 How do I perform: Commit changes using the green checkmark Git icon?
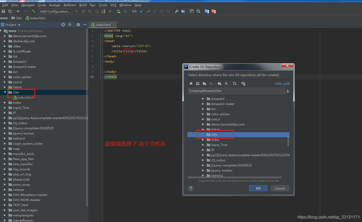148,11
